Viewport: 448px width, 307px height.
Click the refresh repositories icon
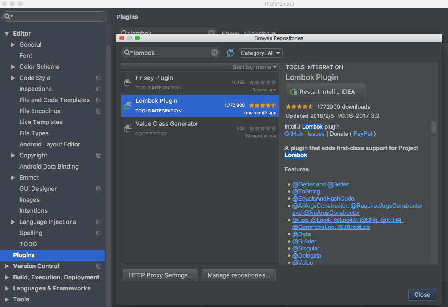pos(230,53)
